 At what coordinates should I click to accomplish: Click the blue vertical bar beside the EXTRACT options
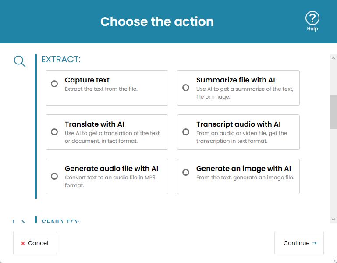click(x=36, y=126)
